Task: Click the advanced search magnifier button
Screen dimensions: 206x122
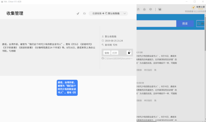Action: click(x=201, y=24)
